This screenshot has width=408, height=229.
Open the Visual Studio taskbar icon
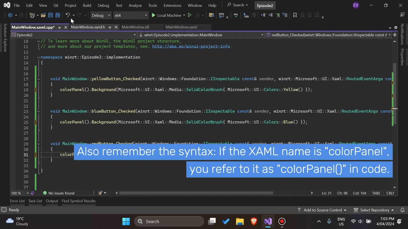(268, 221)
